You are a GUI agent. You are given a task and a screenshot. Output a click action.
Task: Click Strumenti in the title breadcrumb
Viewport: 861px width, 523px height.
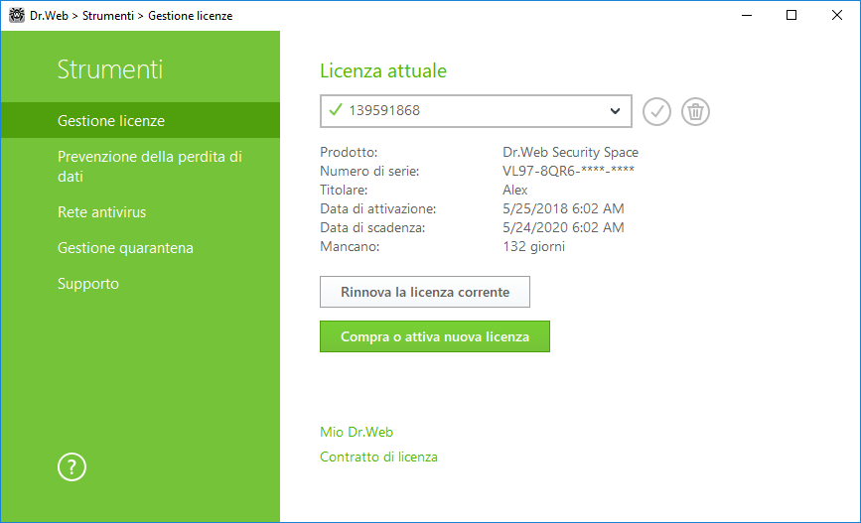click(x=108, y=16)
